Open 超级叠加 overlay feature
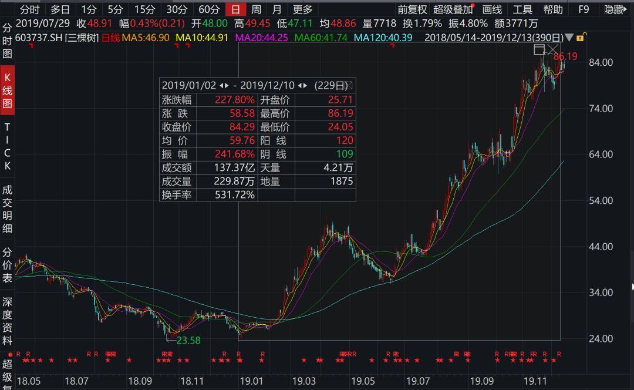634x390 pixels. tap(453, 9)
